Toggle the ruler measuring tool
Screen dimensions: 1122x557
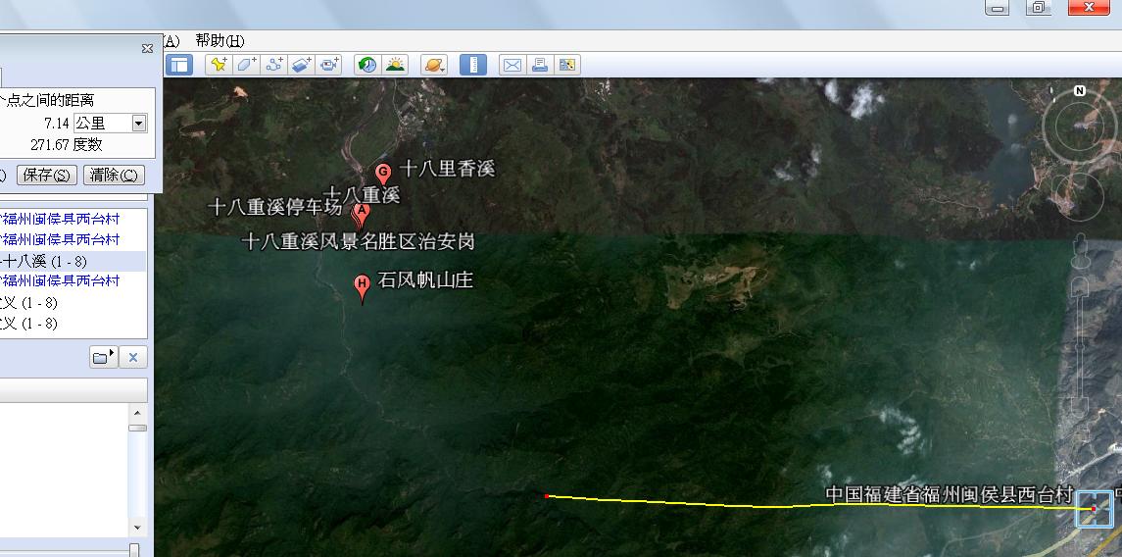coord(473,65)
